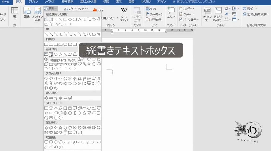Select the scroll shape in stars and ribbons
The height and width of the screenshot is (151, 271).
point(65,132)
